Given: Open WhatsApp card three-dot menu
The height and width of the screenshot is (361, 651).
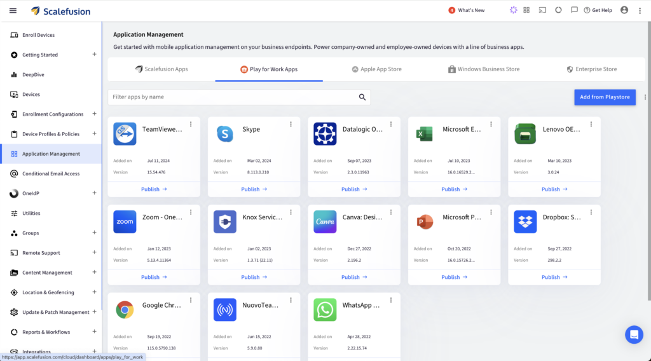Looking at the screenshot, I should click(x=391, y=300).
